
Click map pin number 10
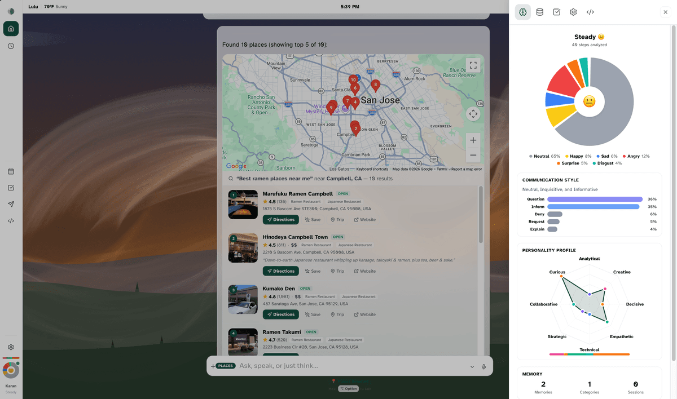pos(353,81)
